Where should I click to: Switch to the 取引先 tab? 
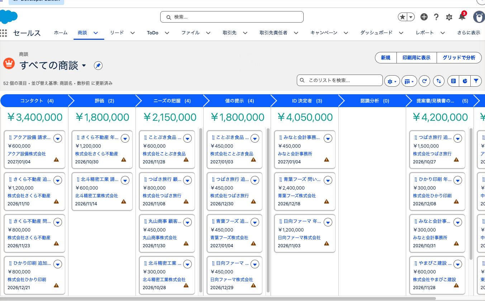coord(229,33)
